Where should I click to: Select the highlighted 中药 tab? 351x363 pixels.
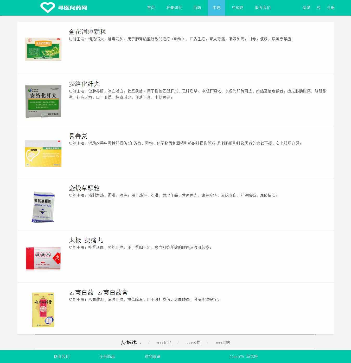click(x=216, y=8)
